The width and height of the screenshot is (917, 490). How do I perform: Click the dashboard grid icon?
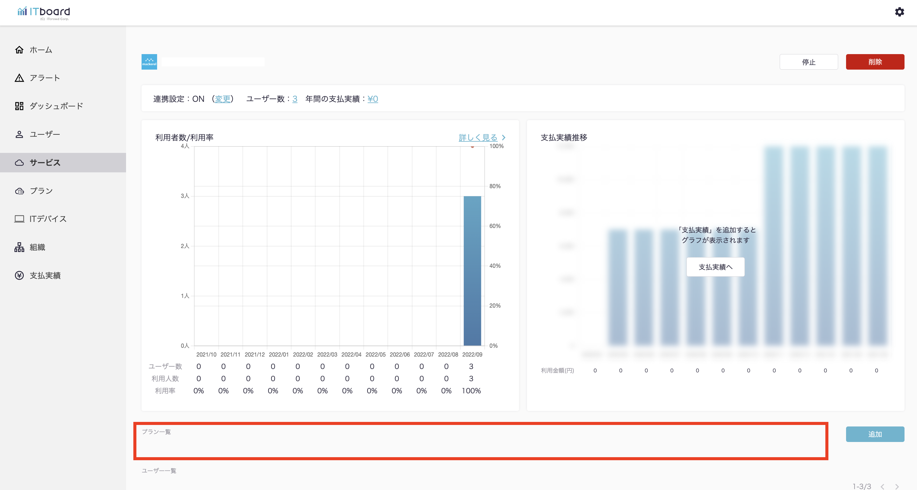point(19,106)
